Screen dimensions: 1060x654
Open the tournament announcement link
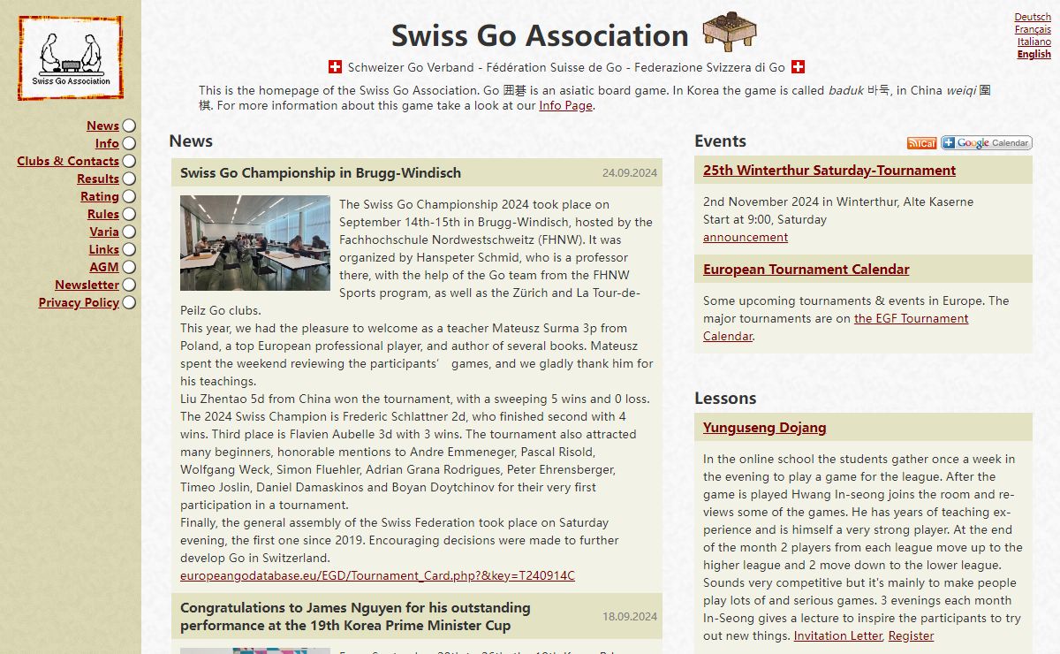coord(746,237)
